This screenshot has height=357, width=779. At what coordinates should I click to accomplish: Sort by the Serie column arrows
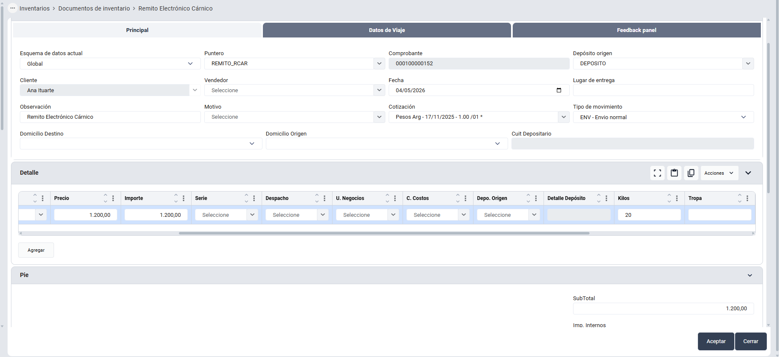(x=246, y=198)
